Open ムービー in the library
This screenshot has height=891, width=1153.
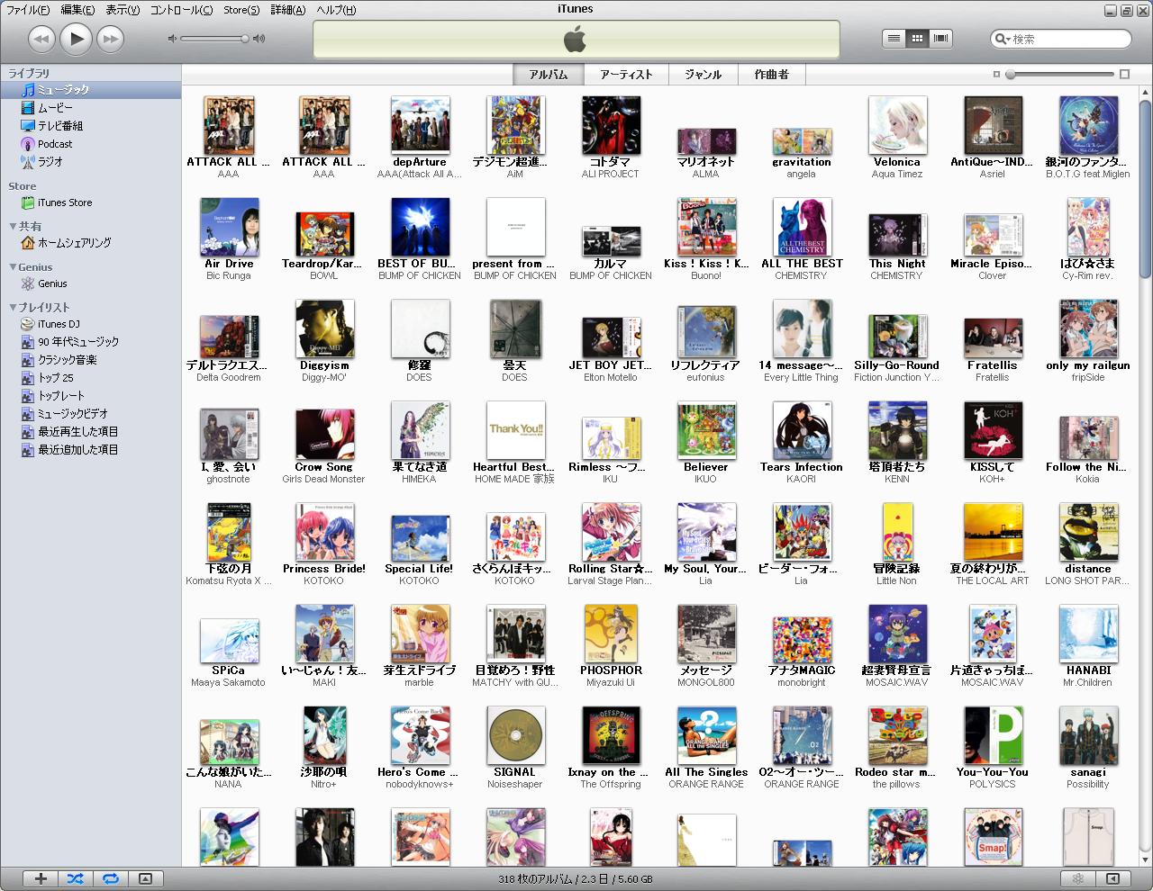pos(90,108)
